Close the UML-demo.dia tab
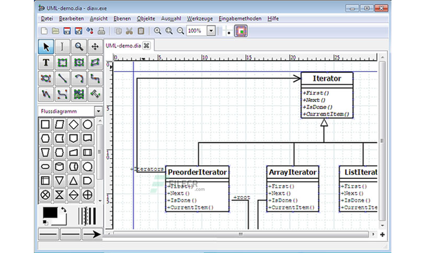The width and height of the screenshot is (437, 253). coord(146,45)
